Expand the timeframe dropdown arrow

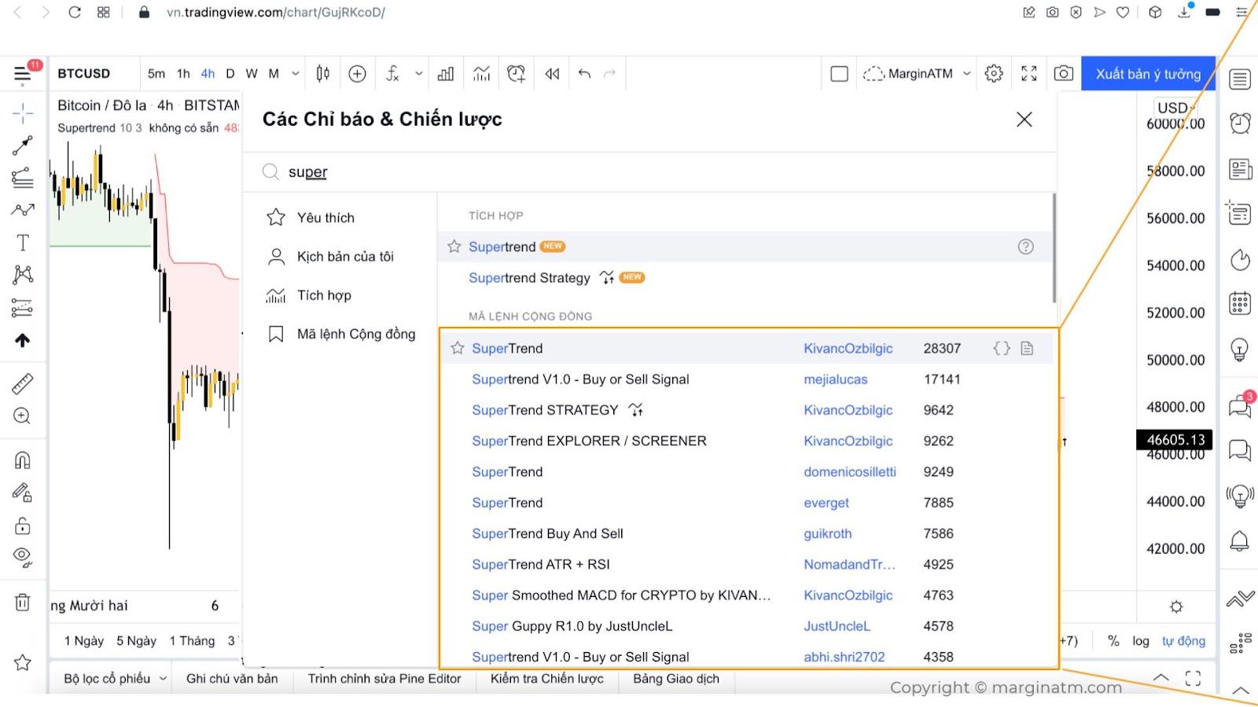point(296,74)
